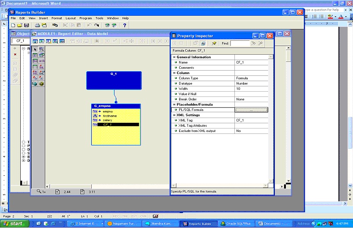353x228 pixels.
Task: Select the SQL Query tool in palette
Action: point(42,67)
